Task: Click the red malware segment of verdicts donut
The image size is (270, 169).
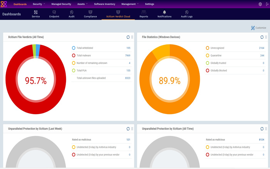Action: [x=36, y=108]
